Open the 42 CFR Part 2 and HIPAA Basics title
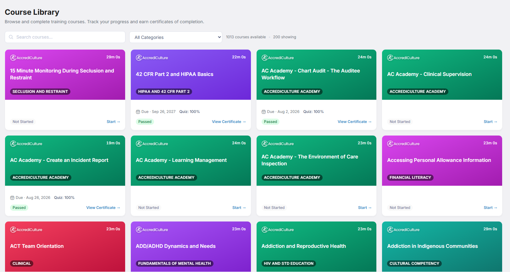510x272 pixels. point(175,74)
